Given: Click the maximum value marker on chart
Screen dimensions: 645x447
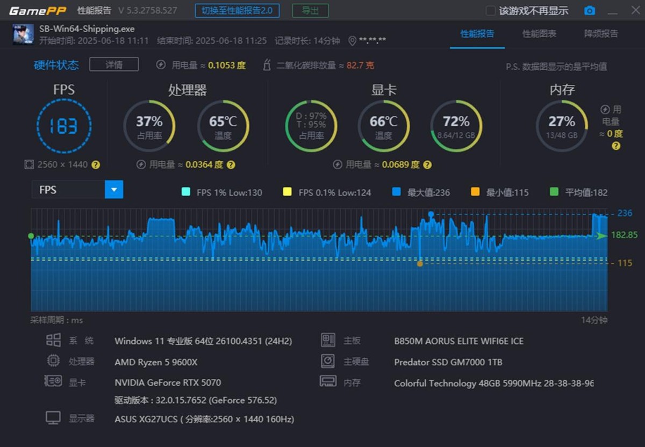Looking at the screenshot, I should pos(431,214).
